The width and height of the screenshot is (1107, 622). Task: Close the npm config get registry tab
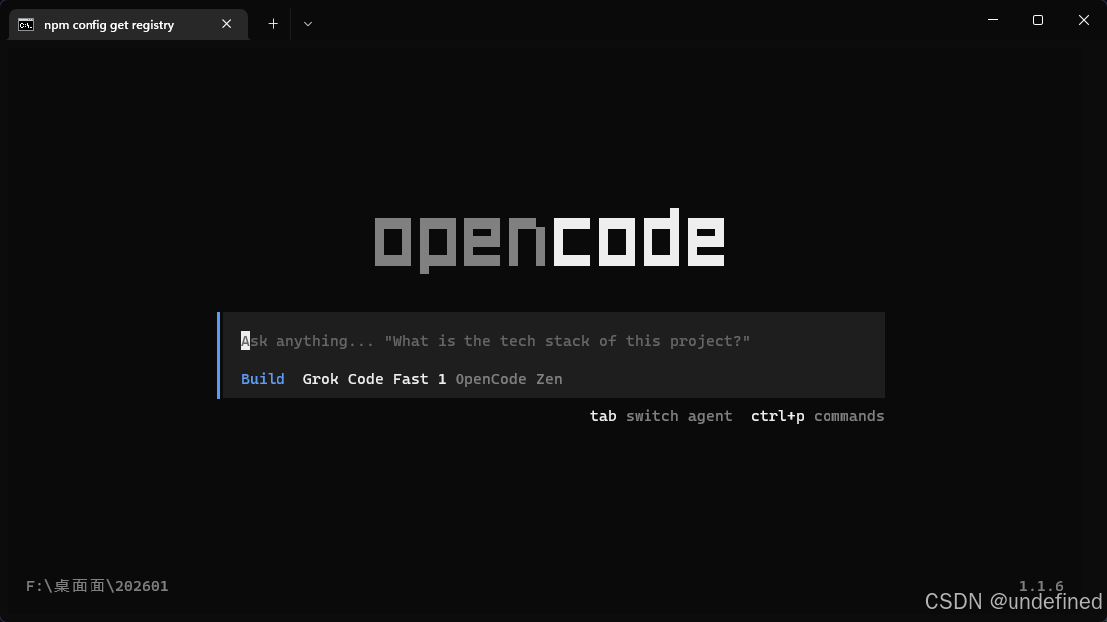(226, 24)
